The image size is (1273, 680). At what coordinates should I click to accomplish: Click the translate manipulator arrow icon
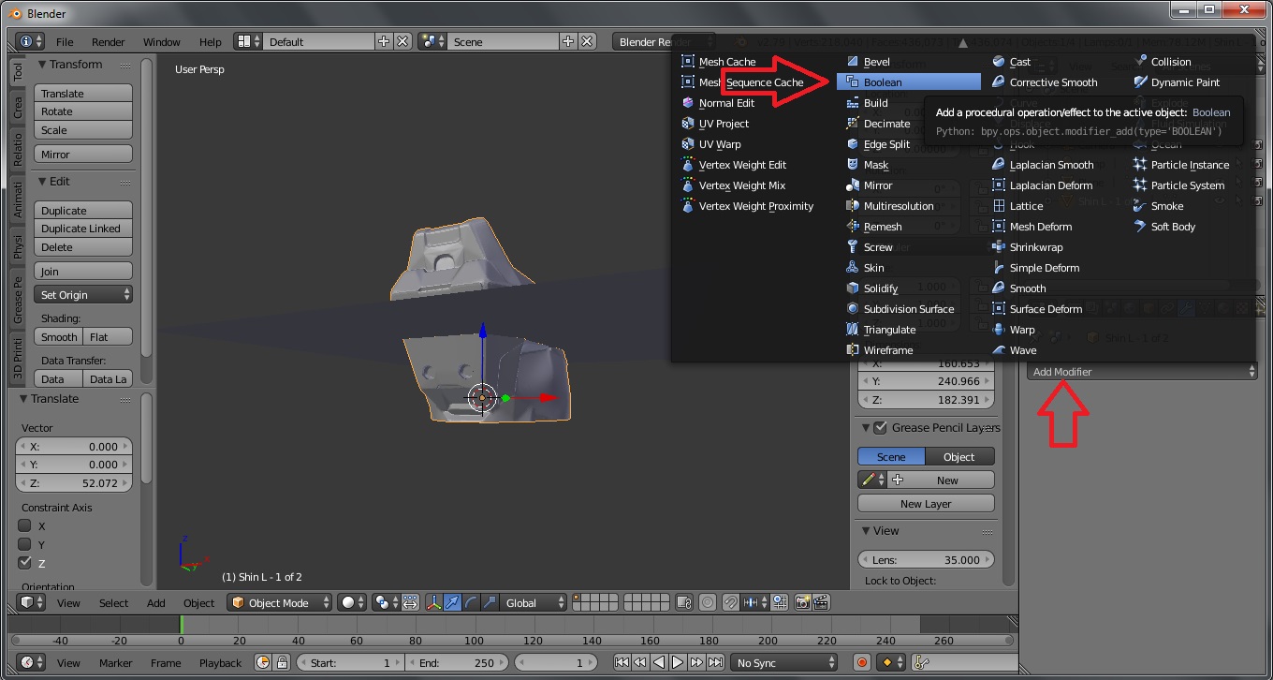(454, 603)
